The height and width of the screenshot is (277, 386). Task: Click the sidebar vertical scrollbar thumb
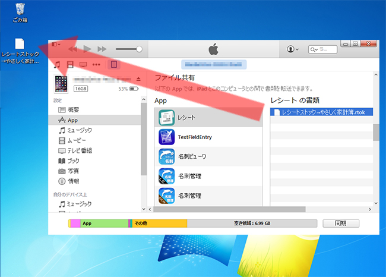click(144, 139)
